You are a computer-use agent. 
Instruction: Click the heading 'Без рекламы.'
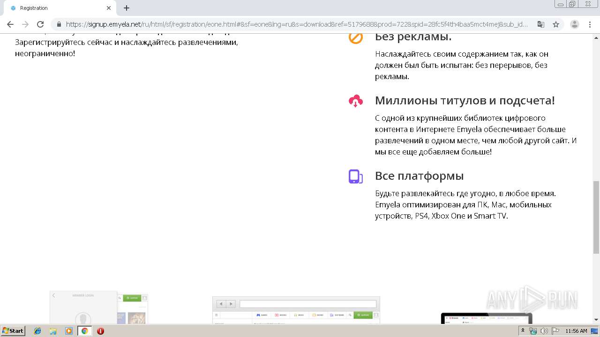[x=413, y=37]
